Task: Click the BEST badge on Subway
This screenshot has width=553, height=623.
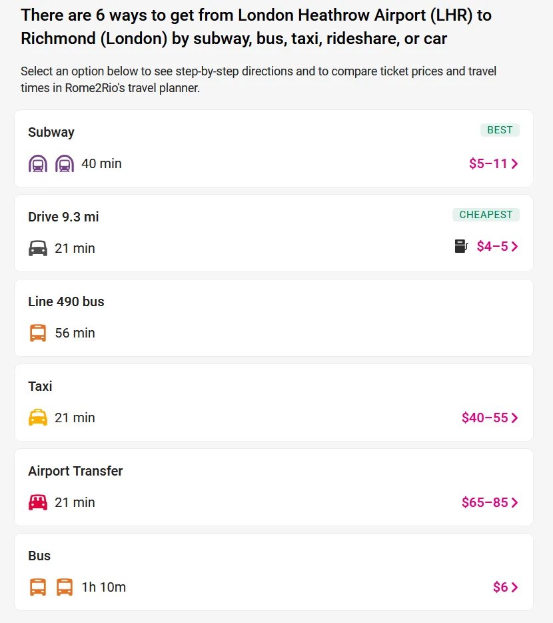Action: pyautogui.click(x=500, y=130)
